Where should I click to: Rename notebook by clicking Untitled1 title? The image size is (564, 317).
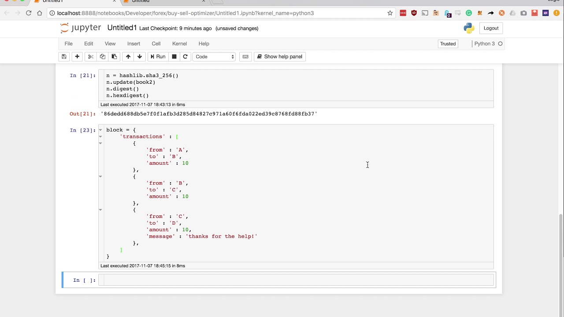pos(122,28)
